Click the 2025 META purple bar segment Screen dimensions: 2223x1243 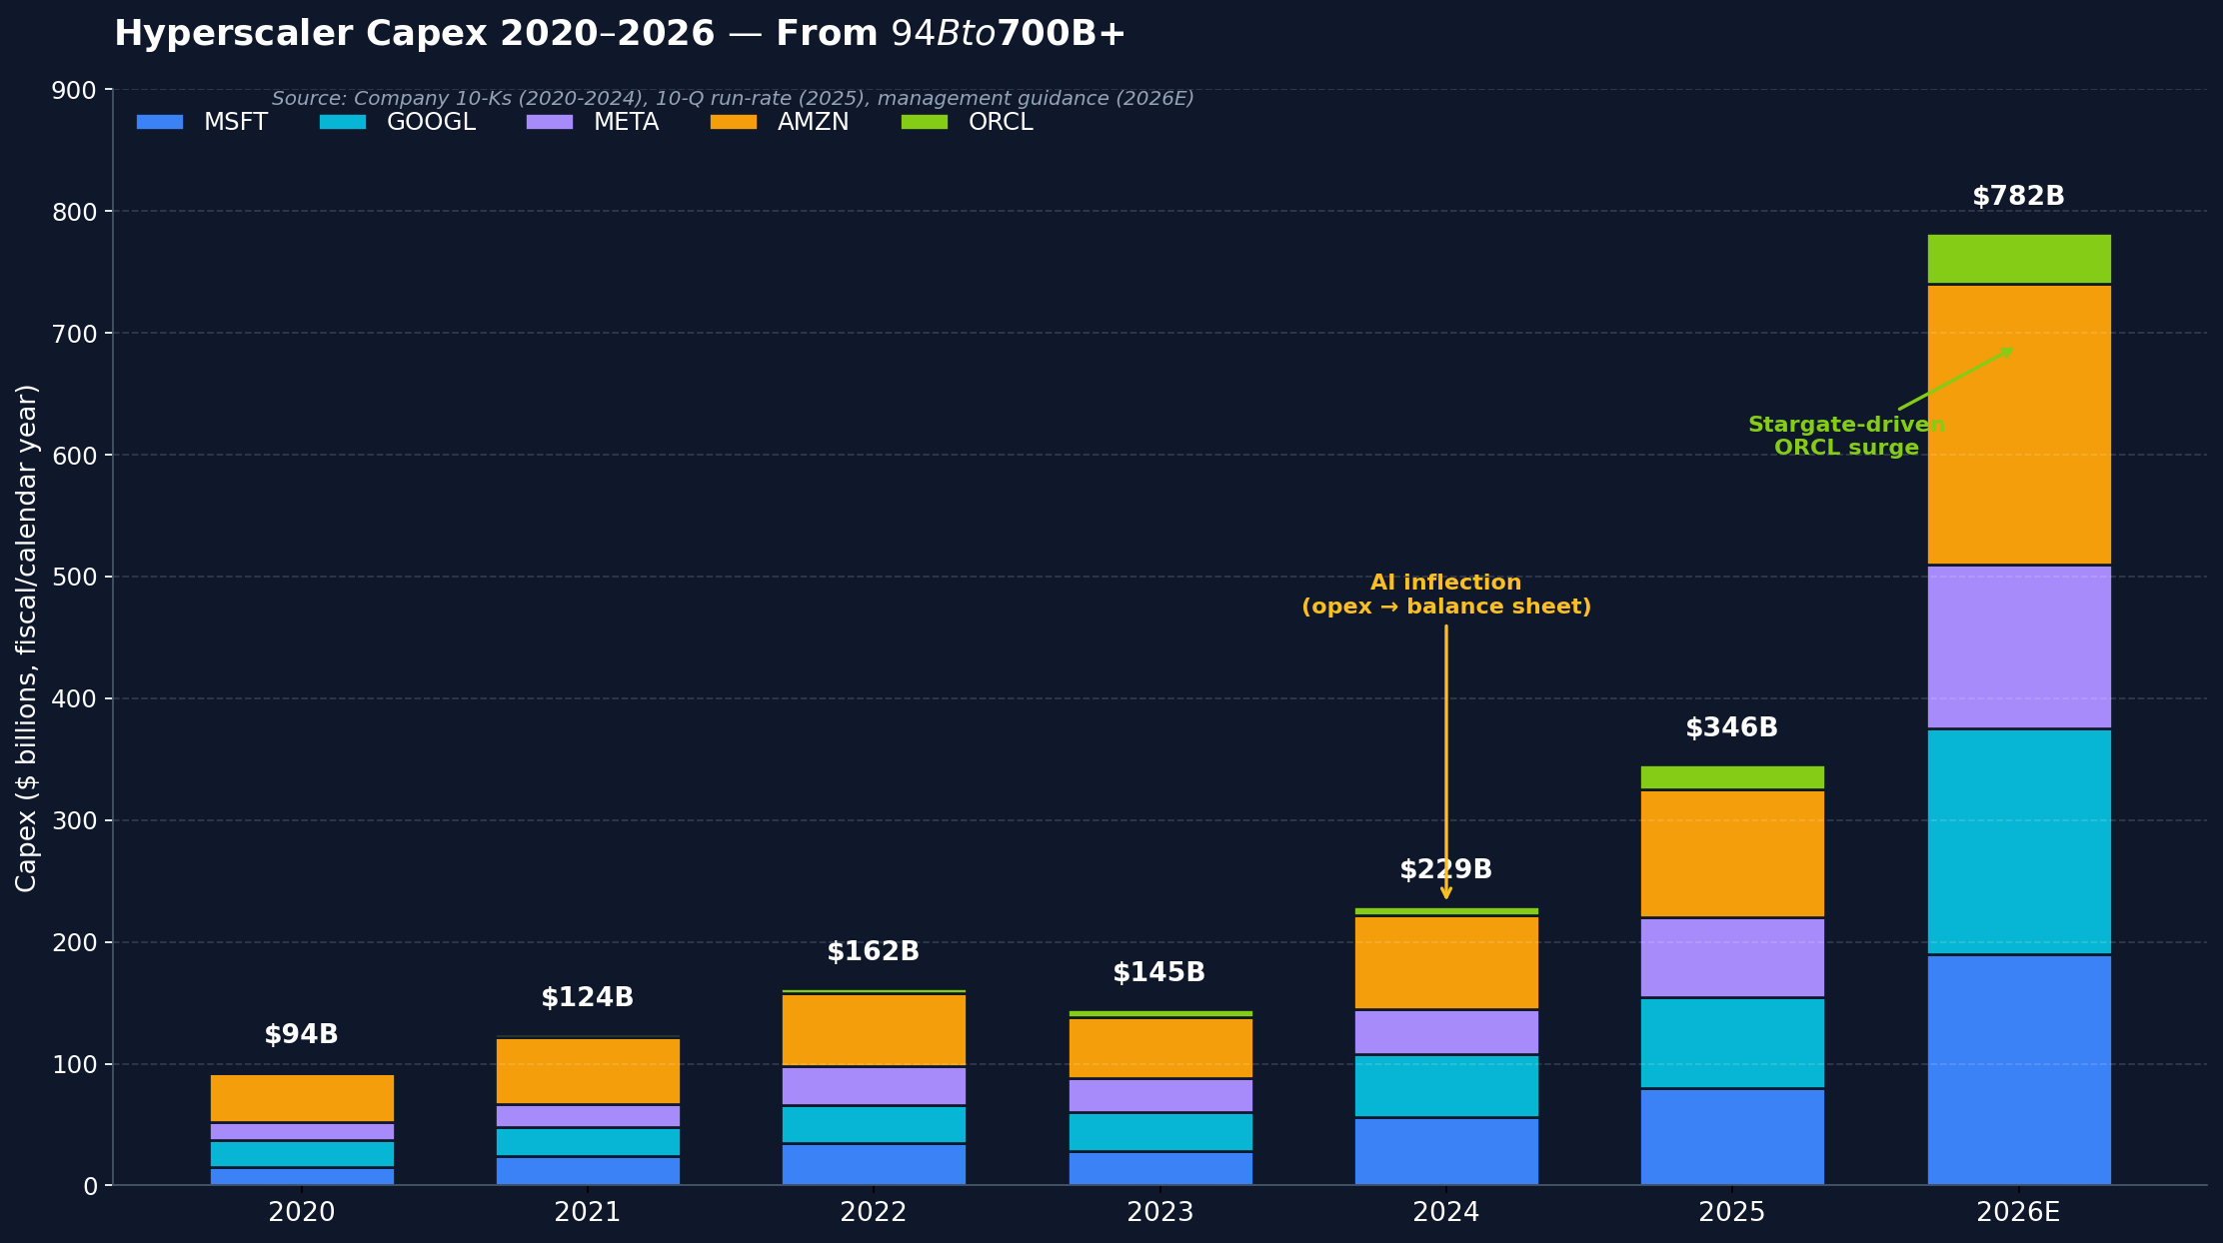(x=1732, y=957)
